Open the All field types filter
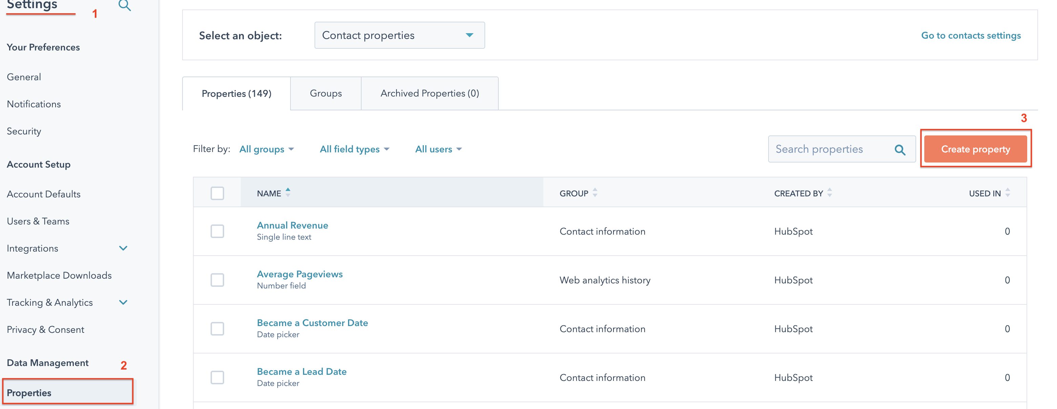 (x=354, y=149)
